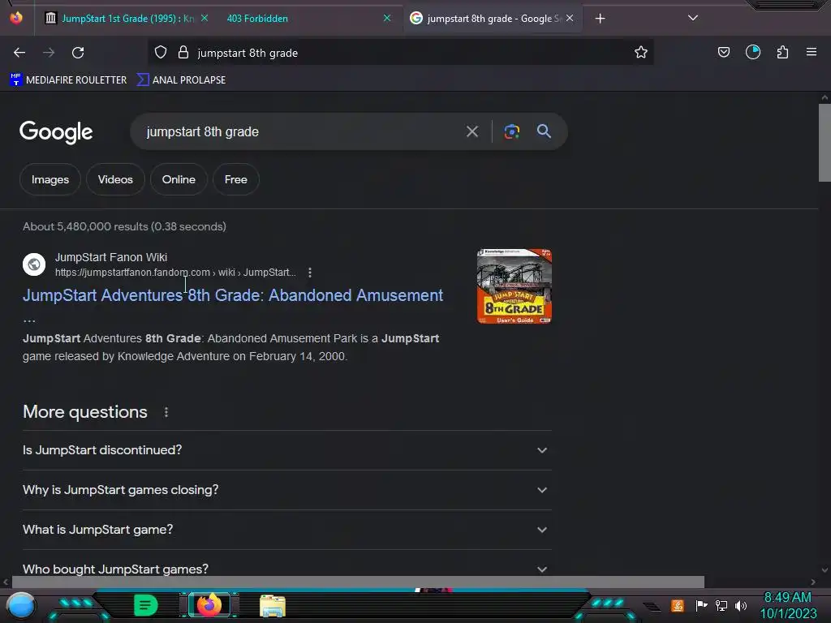Image resolution: width=831 pixels, height=623 pixels.
Task: Click the orange Java tray icon
Action: tap(678, 605)
